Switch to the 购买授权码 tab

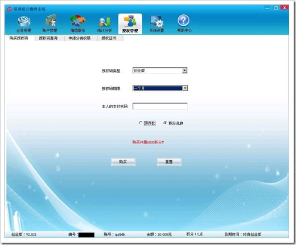click(19, 38)
